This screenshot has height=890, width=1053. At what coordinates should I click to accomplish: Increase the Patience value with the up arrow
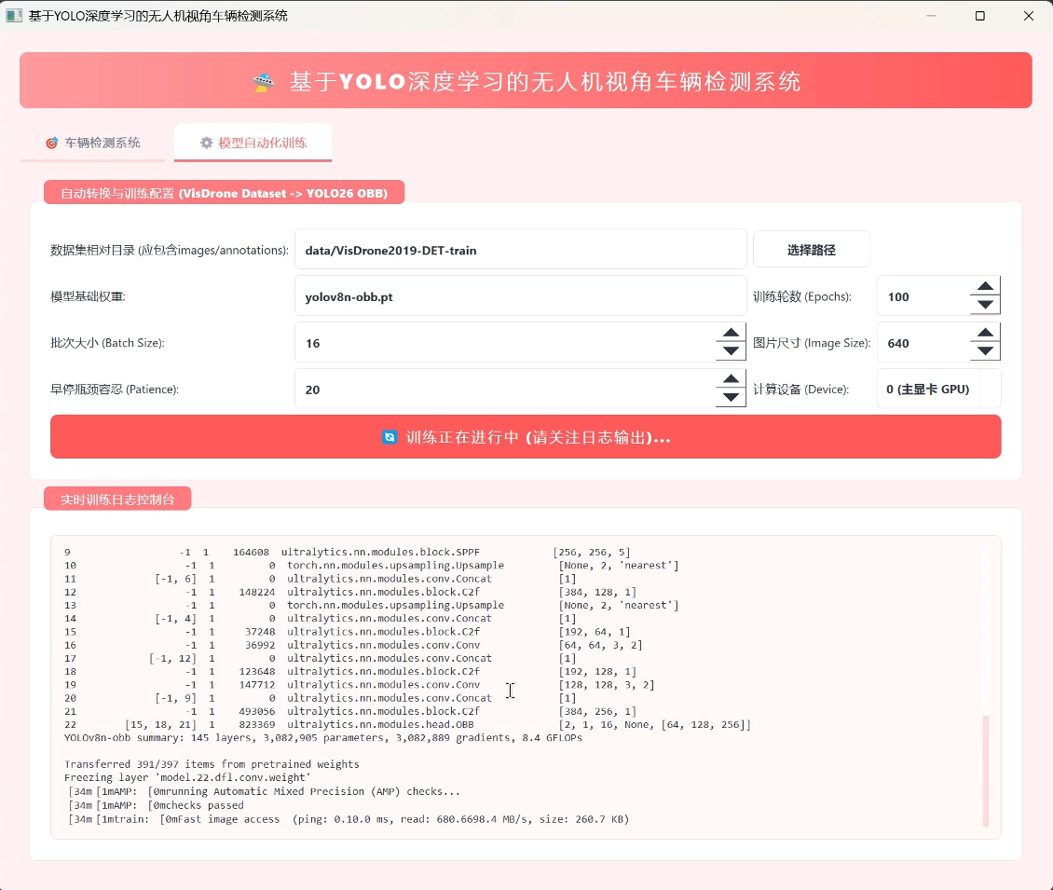[x=732, y=379]
